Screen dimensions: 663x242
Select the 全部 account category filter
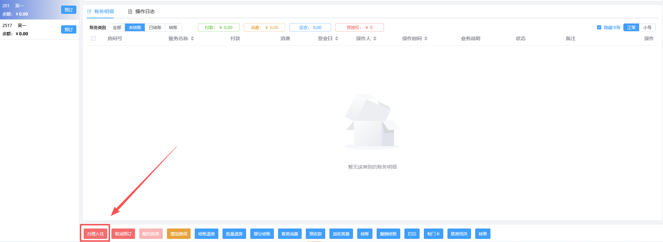pyautogui.click(x=117, y=27)
